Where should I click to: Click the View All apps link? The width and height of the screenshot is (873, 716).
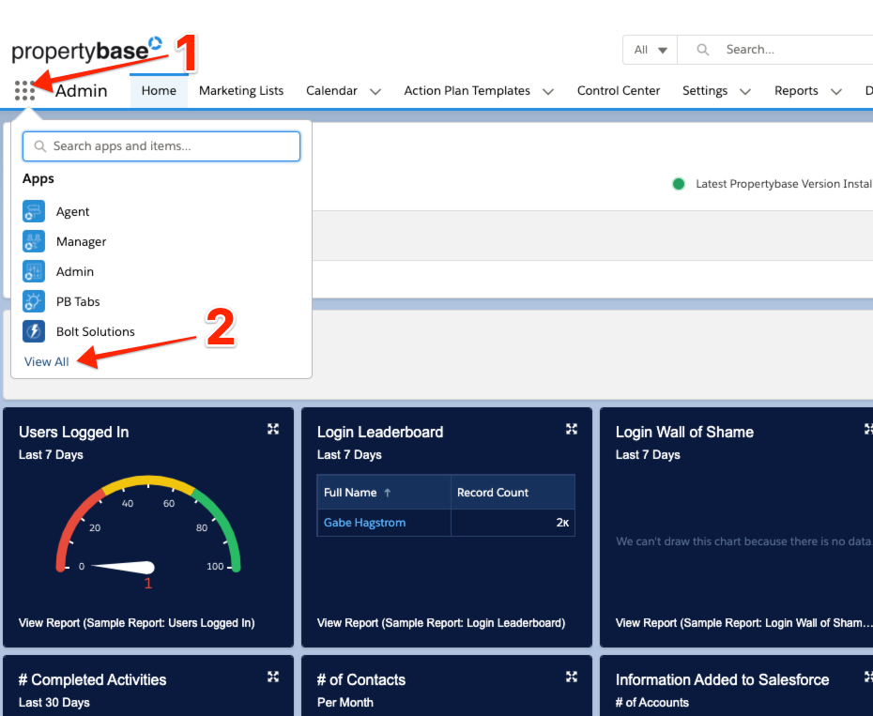[47, 362]
